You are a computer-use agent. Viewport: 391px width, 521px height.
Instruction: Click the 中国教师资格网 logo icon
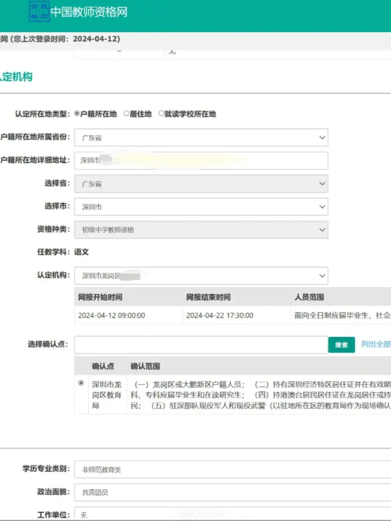point(39,12)
